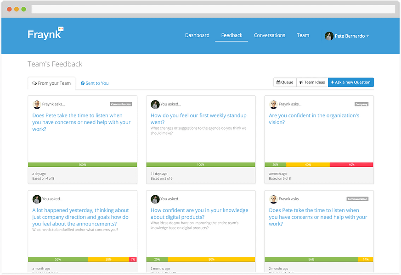Click the plus icon on Ask a new Question
This screenshot has height=275, width=401.
point(333,82)
